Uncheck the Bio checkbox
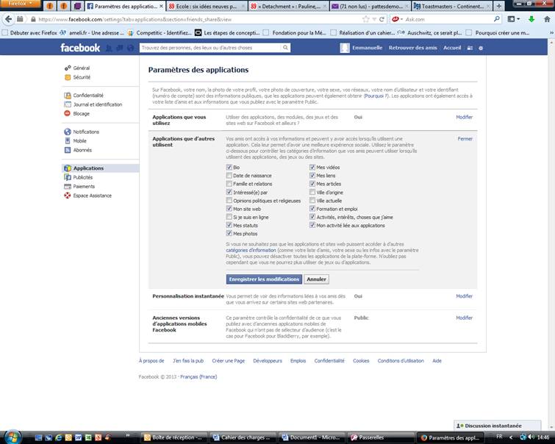 coord(229,167)
